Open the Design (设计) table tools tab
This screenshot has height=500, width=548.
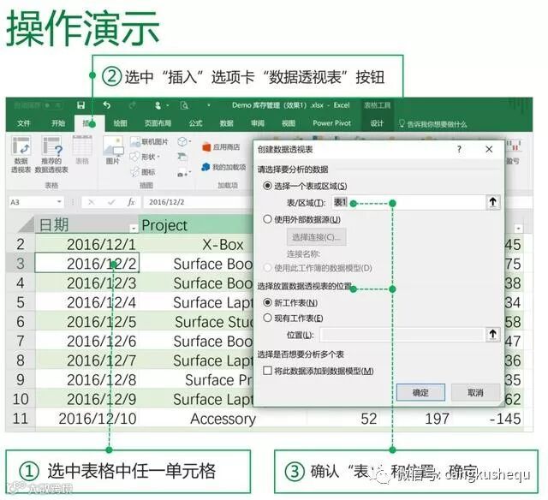(x=377, y=123)
